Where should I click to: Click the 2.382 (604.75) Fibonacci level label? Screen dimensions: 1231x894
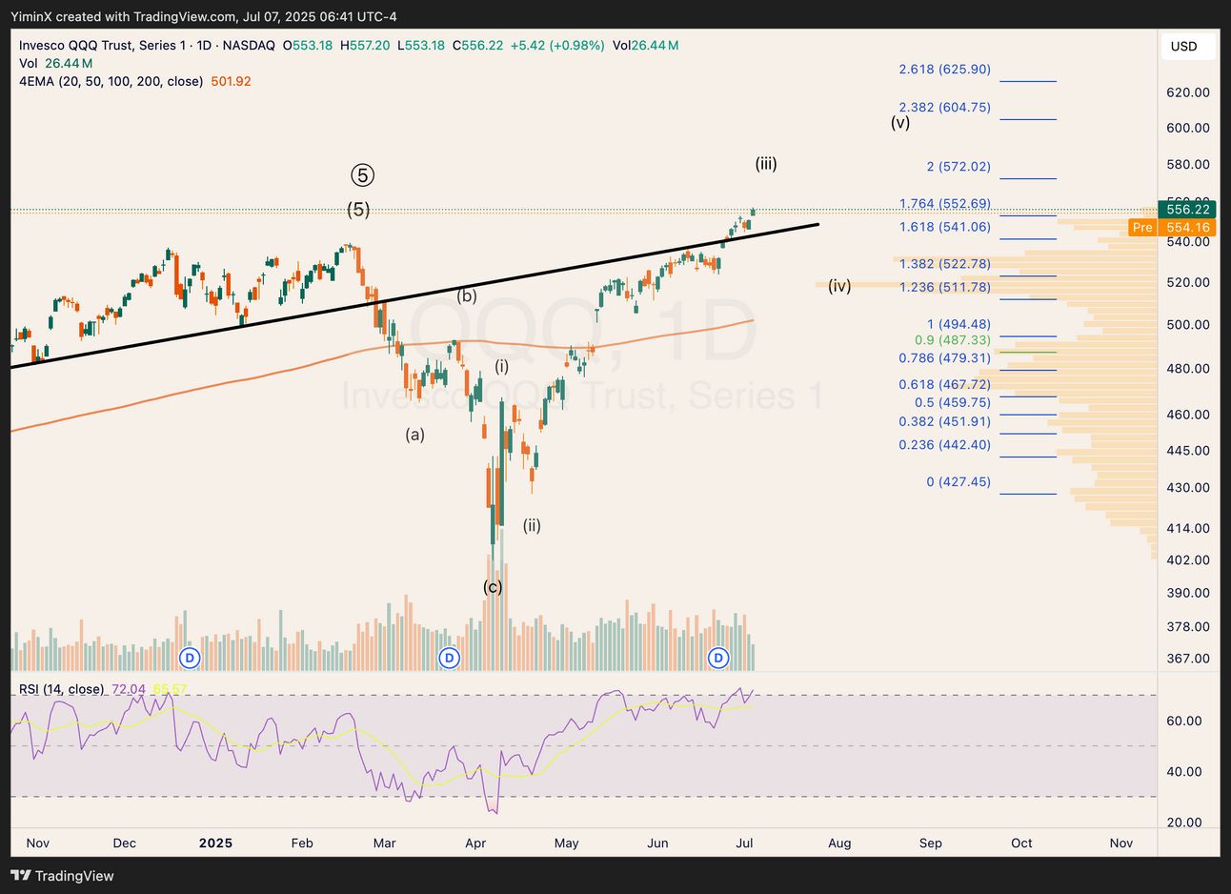tap(944, 108)
